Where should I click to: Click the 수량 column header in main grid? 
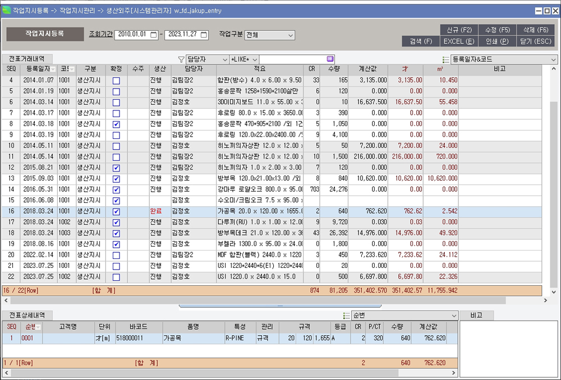(x=334, y=69)
